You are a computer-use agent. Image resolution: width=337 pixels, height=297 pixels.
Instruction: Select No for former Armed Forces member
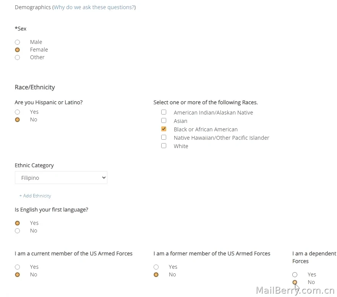pyautogui.click(x=156, y=274)
